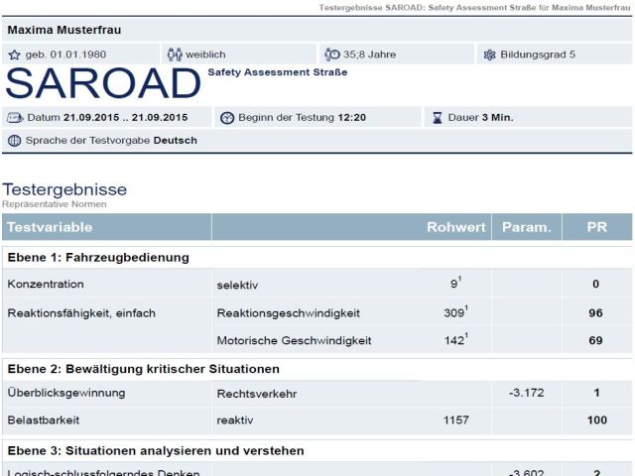Click the reaktiv sub-variable cell

click(x=235, y=420)
